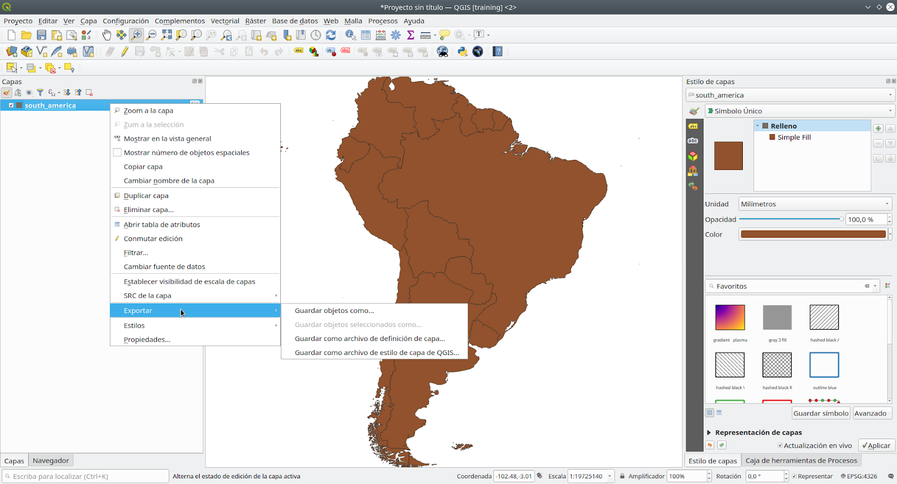Image resolution: width=897 pixels, height=484 pixels.
Task: Switch to the Navegador tab
Action: pos(50,460)
